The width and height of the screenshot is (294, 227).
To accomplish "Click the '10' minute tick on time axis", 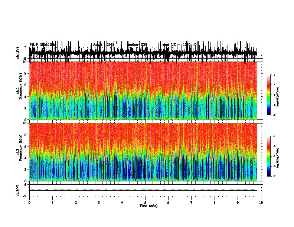I will pyautogui.click(x=261, y=203).
